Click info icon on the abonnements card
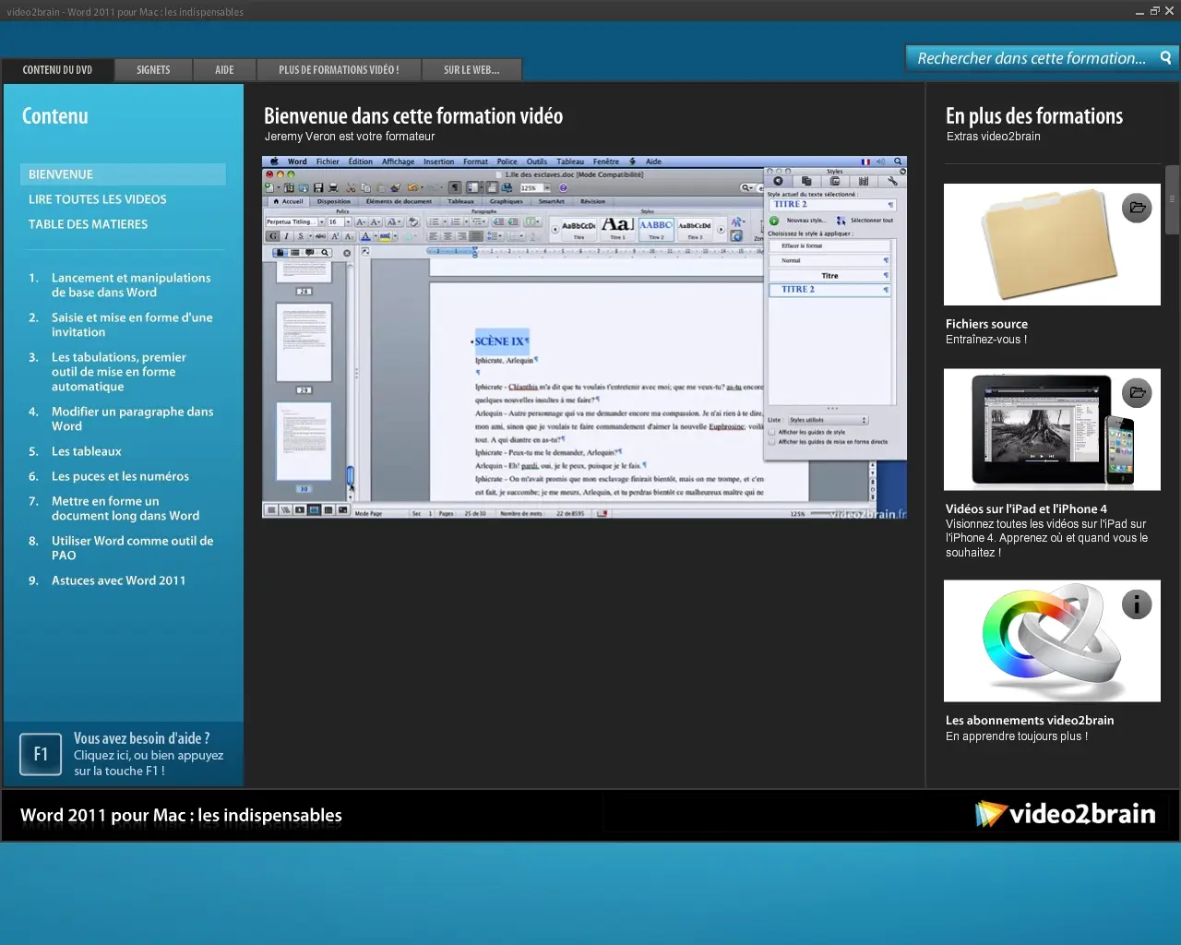 1137,604
